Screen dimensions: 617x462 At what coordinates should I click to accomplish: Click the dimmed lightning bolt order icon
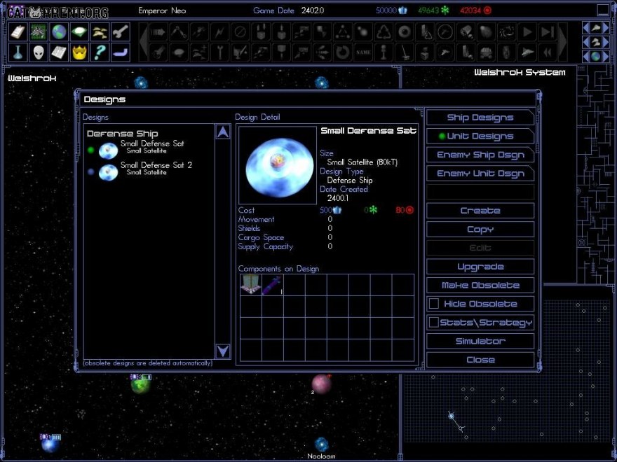pyautogui.click(x=219, y=31)
